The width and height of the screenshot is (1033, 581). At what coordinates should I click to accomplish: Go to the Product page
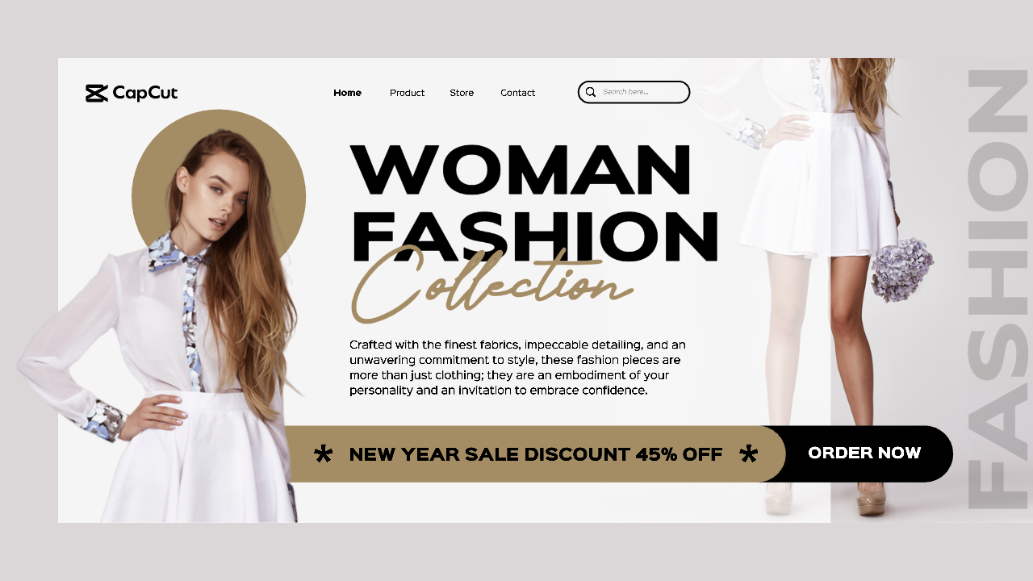click(407, 93)
